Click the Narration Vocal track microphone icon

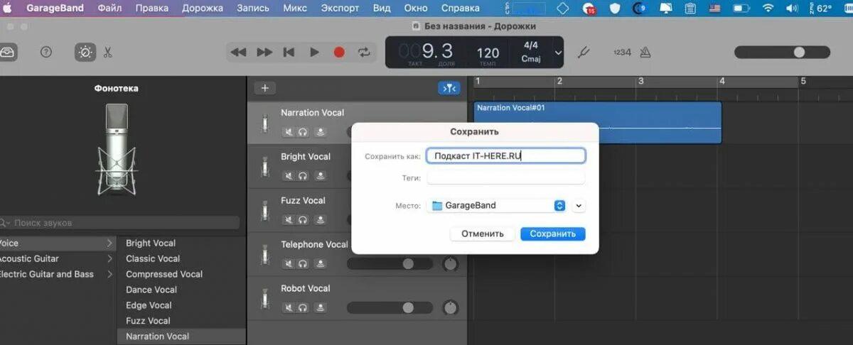tap(265, 123)
